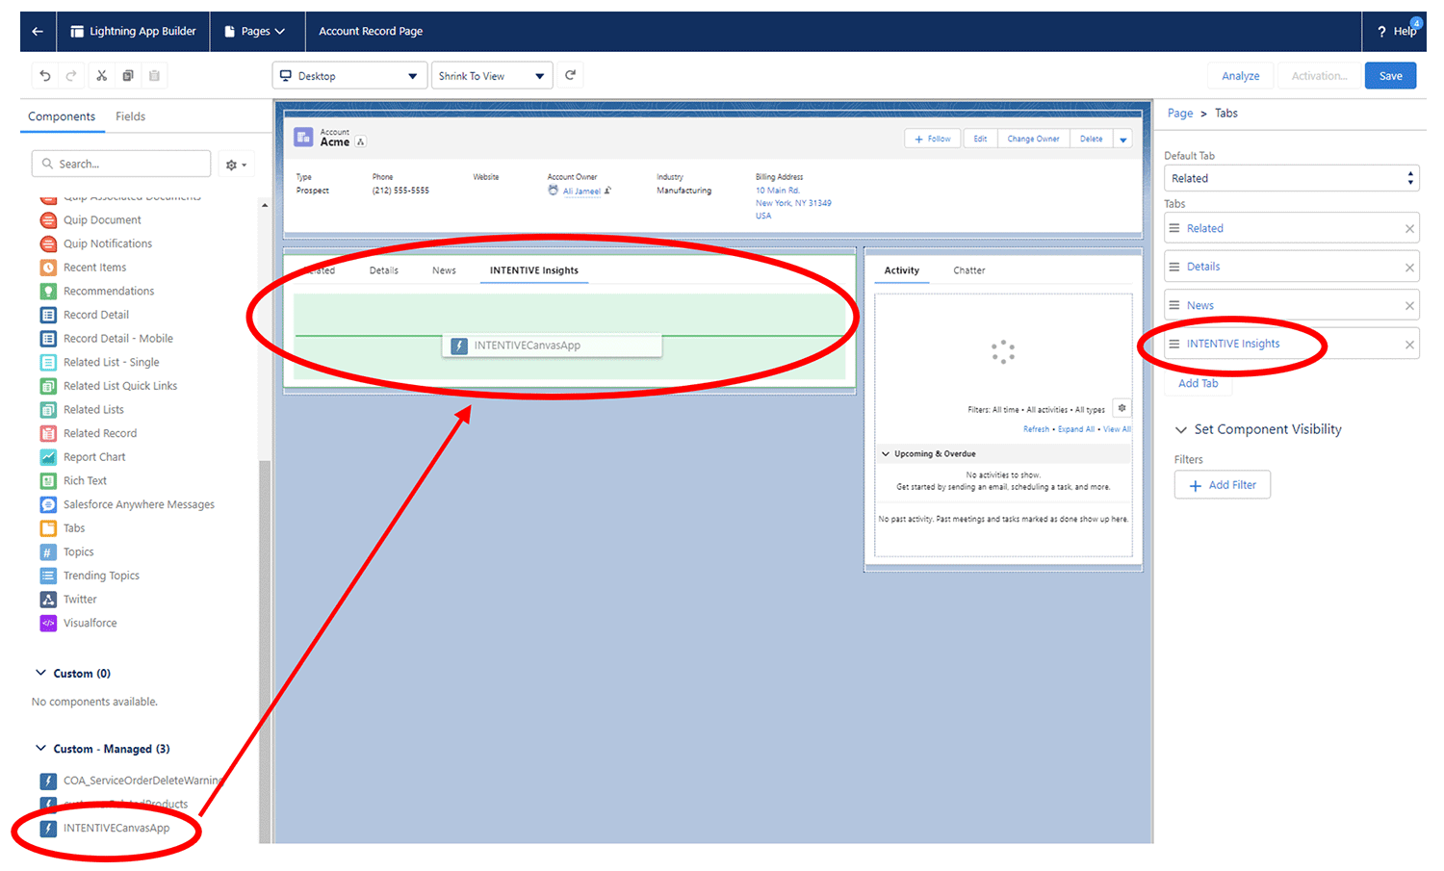
Task: Click the activity filter gear icon
Action: click(x=1122, y=408)
